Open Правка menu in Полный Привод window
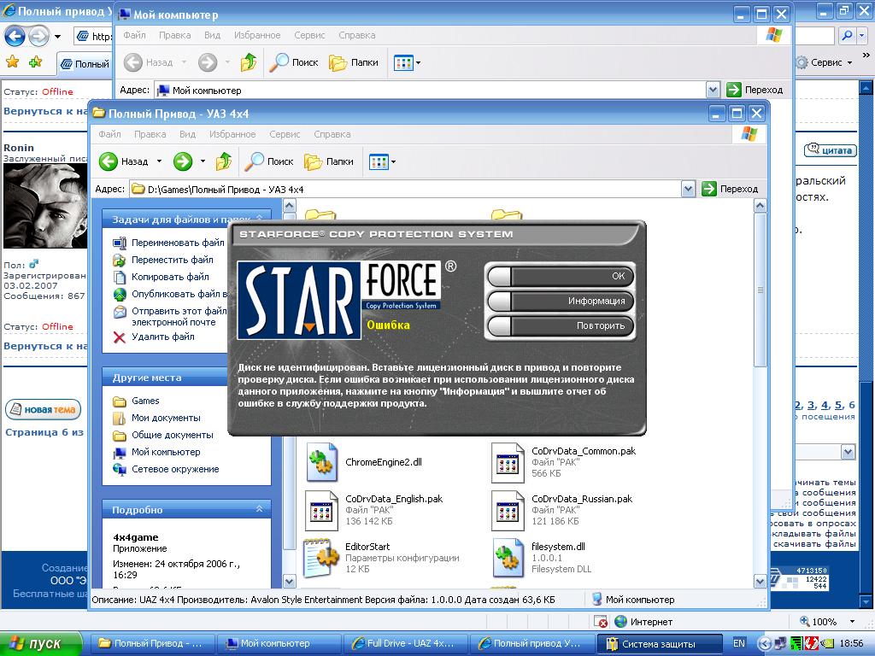 (150, 134)
